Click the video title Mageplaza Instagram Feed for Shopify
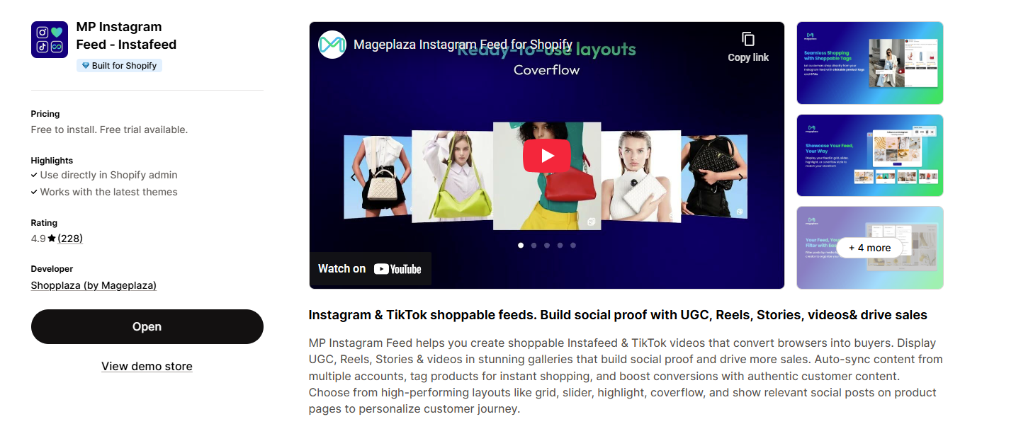This screenshot has height=424, width=1016. click(463, 45)
